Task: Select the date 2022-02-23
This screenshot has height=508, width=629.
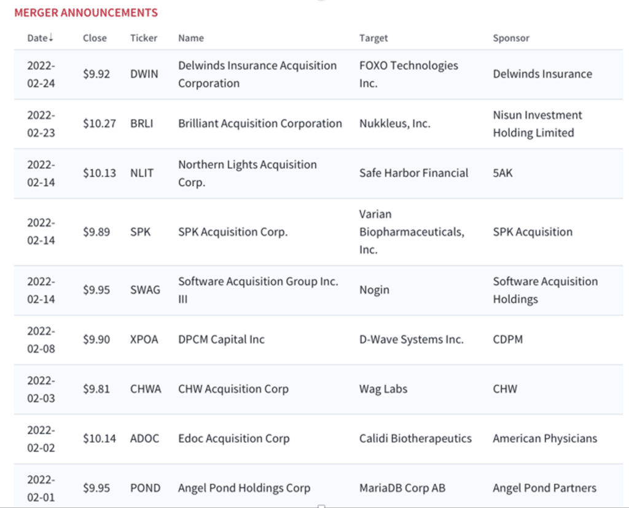Action: [x=41, y=124]
